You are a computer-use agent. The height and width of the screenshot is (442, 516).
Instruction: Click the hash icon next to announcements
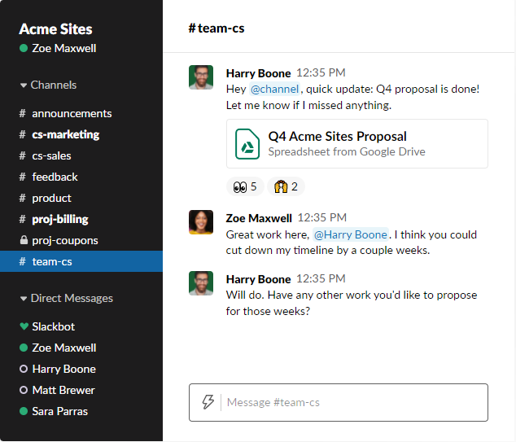click(22, 113)
